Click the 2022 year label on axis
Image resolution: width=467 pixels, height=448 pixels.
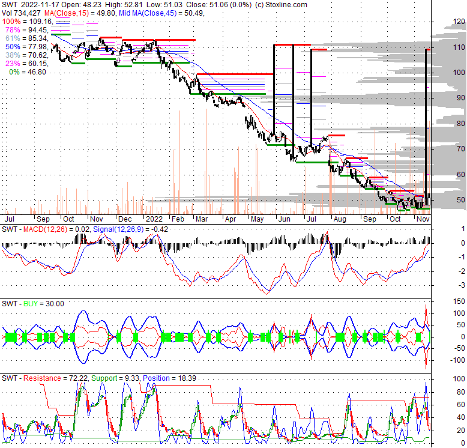pyautogui.click(x=154, y=219)
